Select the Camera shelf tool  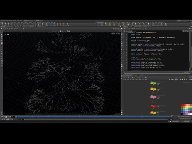(99, 24)
